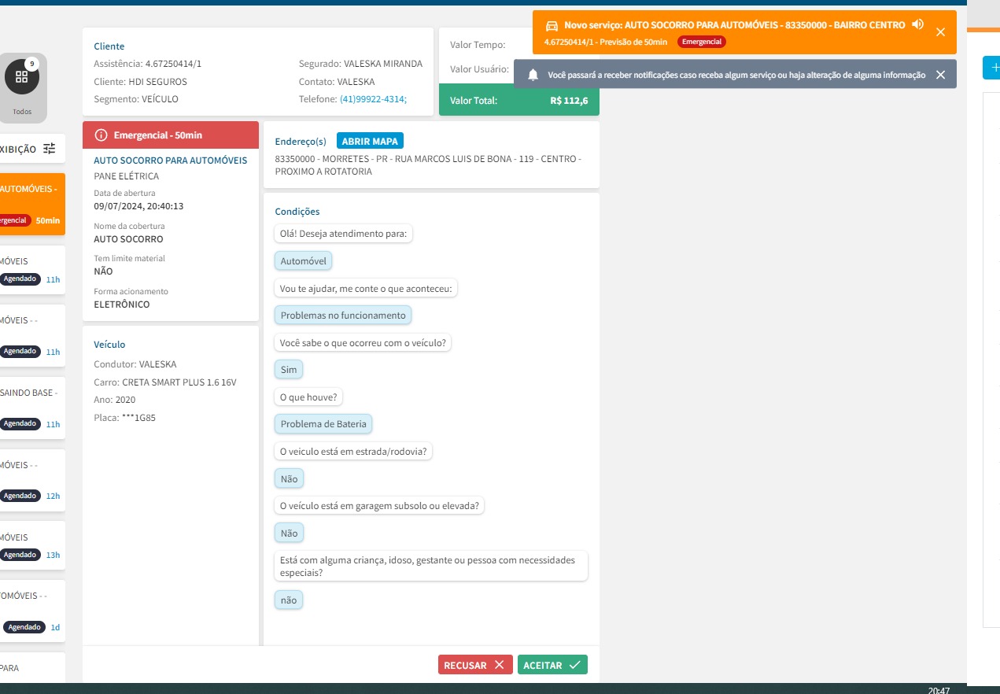Open the service card Agendado 13h
This screenshot has width=1000, height=694.
tap(32, 547)
